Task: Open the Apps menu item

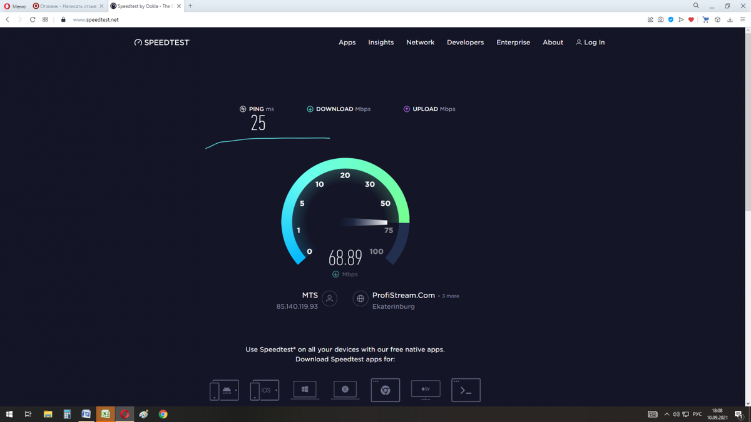Action: click(347, 43)
